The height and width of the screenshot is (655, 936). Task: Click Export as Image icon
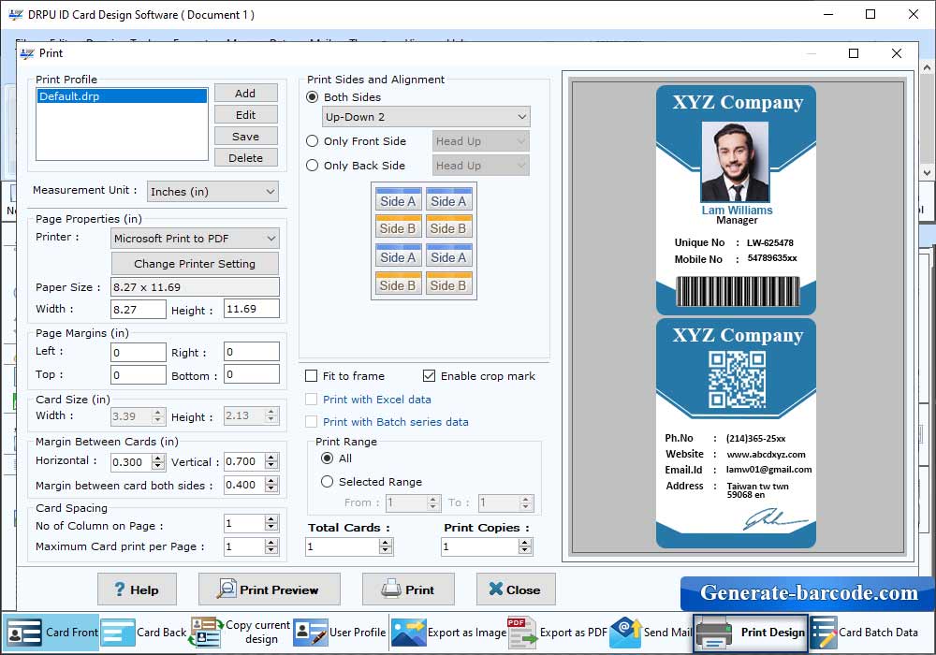tap(408, 633)
